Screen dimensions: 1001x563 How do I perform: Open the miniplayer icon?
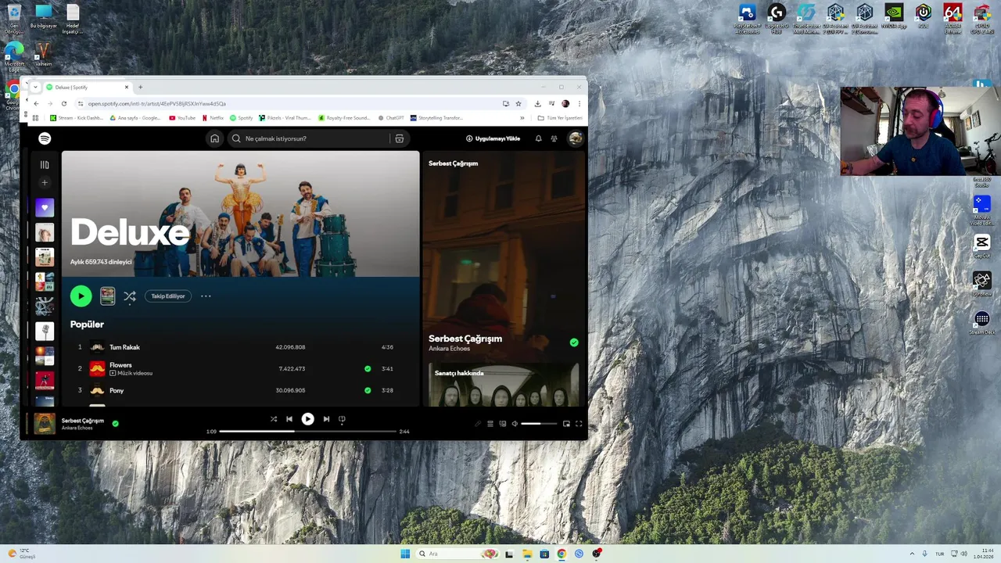coord(566,424)
